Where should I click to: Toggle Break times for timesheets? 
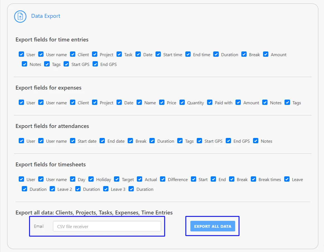pyautogui.click(x=253, y=179)
